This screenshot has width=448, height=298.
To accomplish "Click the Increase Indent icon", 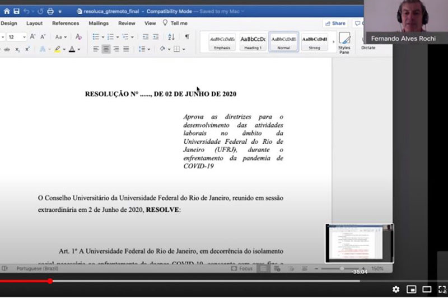I will click(155, 37).
